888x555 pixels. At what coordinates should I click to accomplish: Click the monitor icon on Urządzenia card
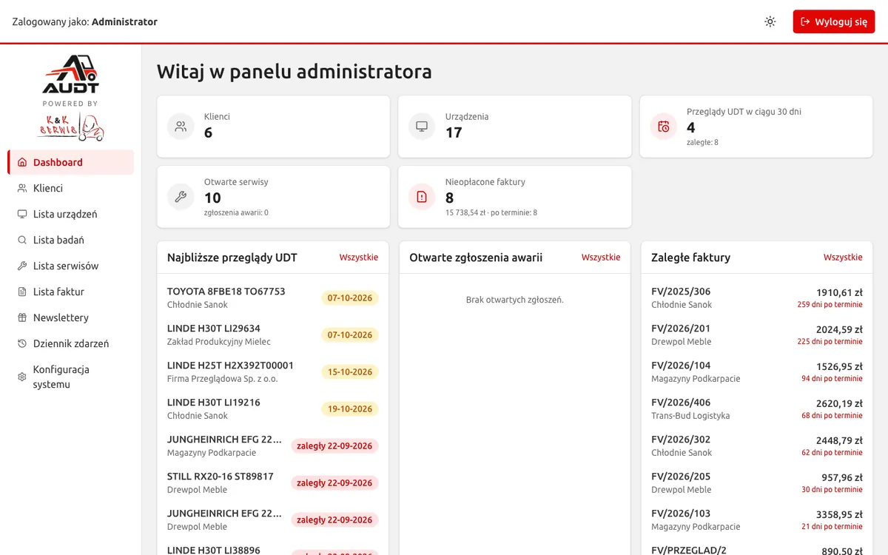click(422, 127)
